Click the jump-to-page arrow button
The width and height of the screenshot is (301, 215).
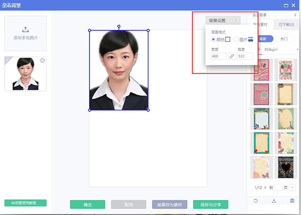coord(293,187)
